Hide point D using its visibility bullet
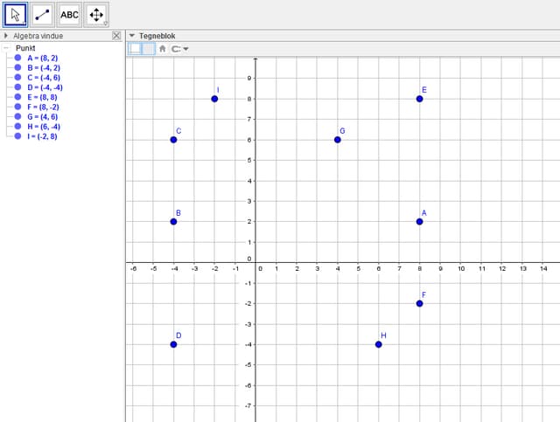Viewport: 560px width, 422px height. click(17, 87)
